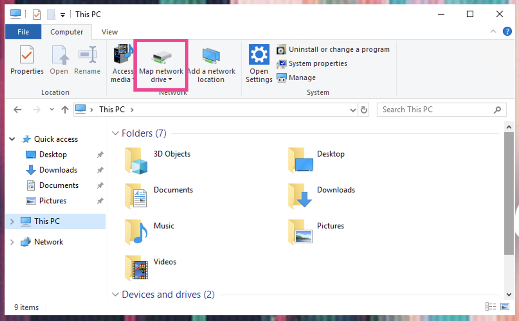Click the Back navigation arrow
The height and width of the screenshot is (321, 519).
click(x=17, y=110)
